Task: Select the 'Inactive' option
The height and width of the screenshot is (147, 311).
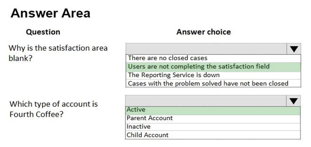Action: pyautogui.click(x=213, y=127)
